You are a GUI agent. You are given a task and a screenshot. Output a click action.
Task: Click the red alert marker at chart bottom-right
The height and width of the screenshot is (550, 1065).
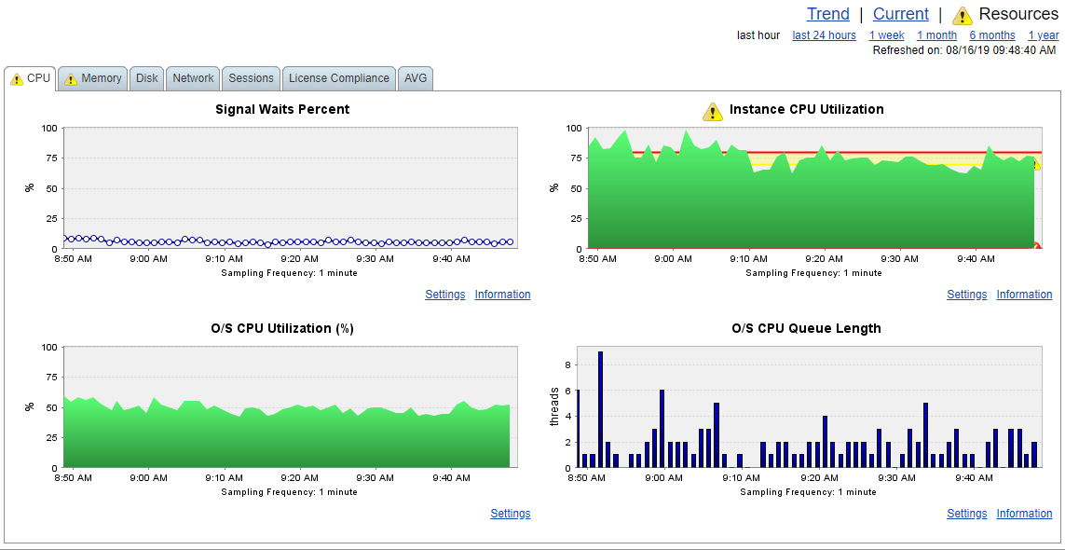1036,245
